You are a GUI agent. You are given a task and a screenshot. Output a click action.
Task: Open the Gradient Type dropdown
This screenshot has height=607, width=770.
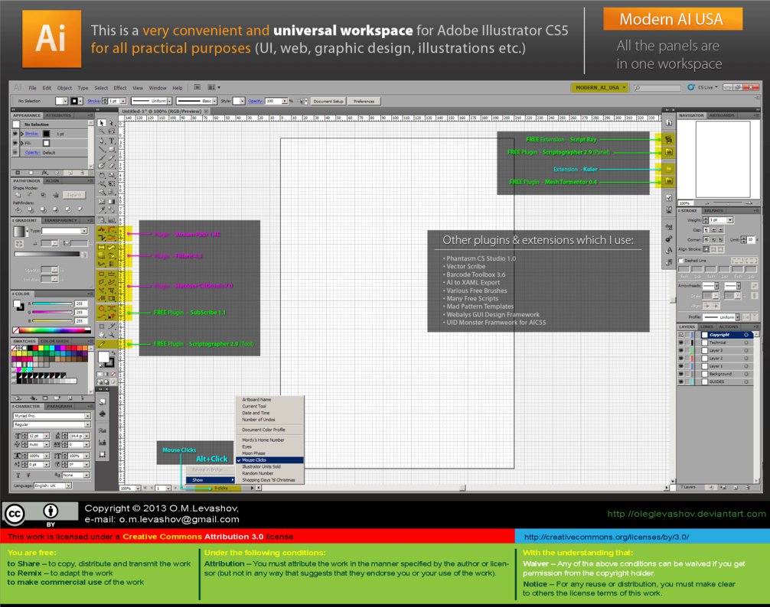coord(65,230)
